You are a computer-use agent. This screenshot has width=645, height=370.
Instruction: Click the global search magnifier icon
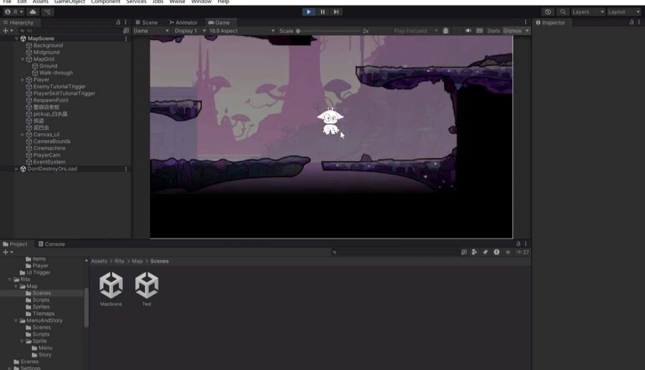tap(563, 12)
